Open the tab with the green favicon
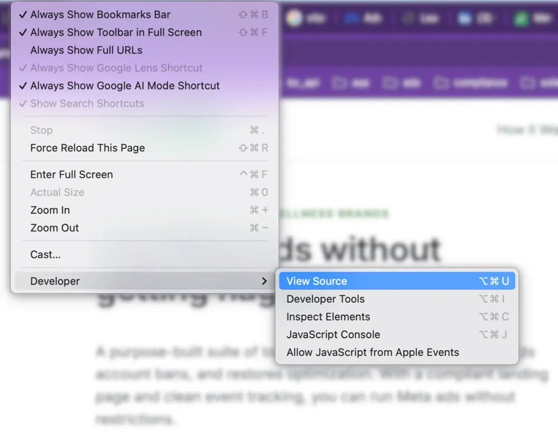The width and height of the screenshot is (558, 446). coord(520,18)
